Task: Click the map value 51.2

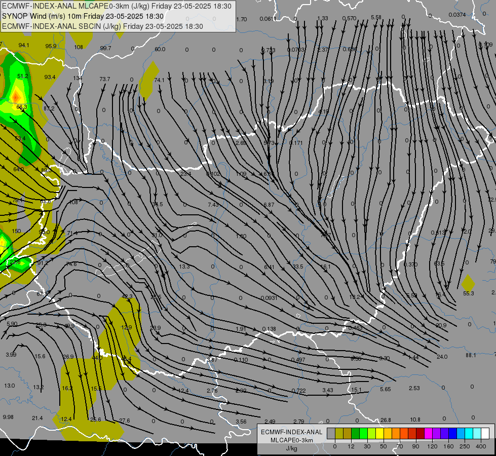Action: coord(23,76)
